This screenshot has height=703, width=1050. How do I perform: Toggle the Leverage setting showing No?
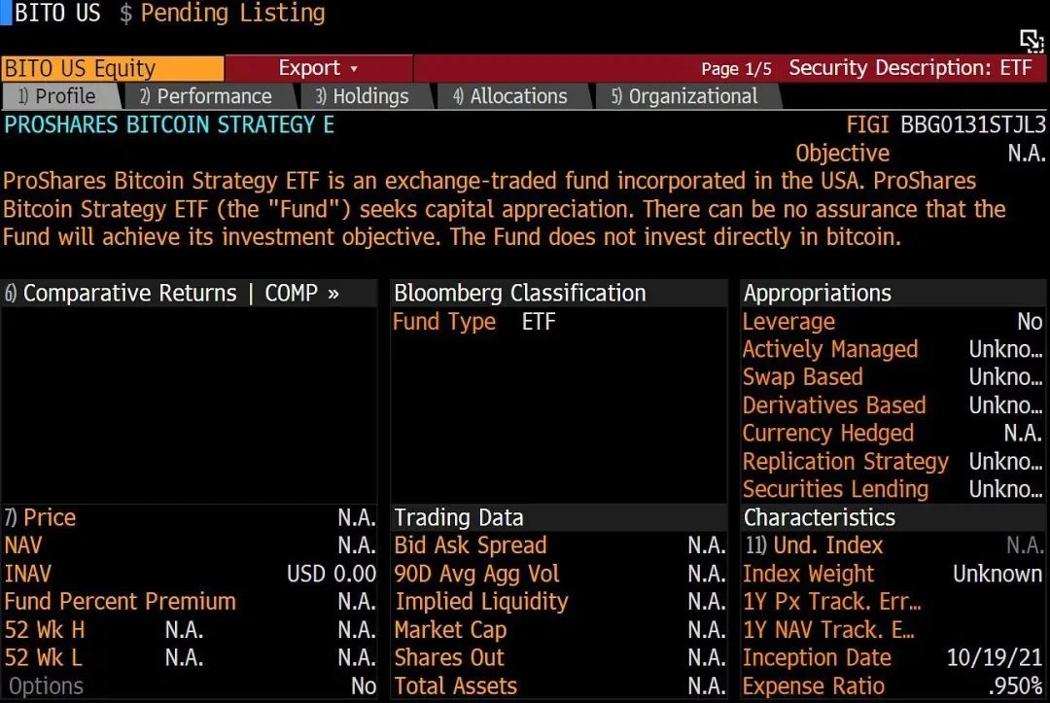[788, 322]
